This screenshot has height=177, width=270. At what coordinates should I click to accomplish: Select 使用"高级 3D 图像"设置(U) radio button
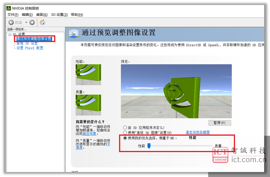point(125,133)
